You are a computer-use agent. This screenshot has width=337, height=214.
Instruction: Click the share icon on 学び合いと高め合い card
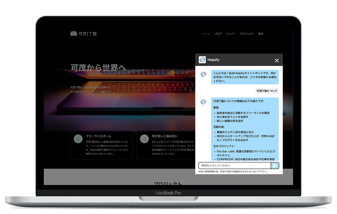point(144,139)
